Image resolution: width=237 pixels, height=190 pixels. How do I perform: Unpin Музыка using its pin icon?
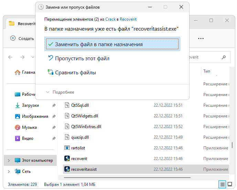[54, 127]
